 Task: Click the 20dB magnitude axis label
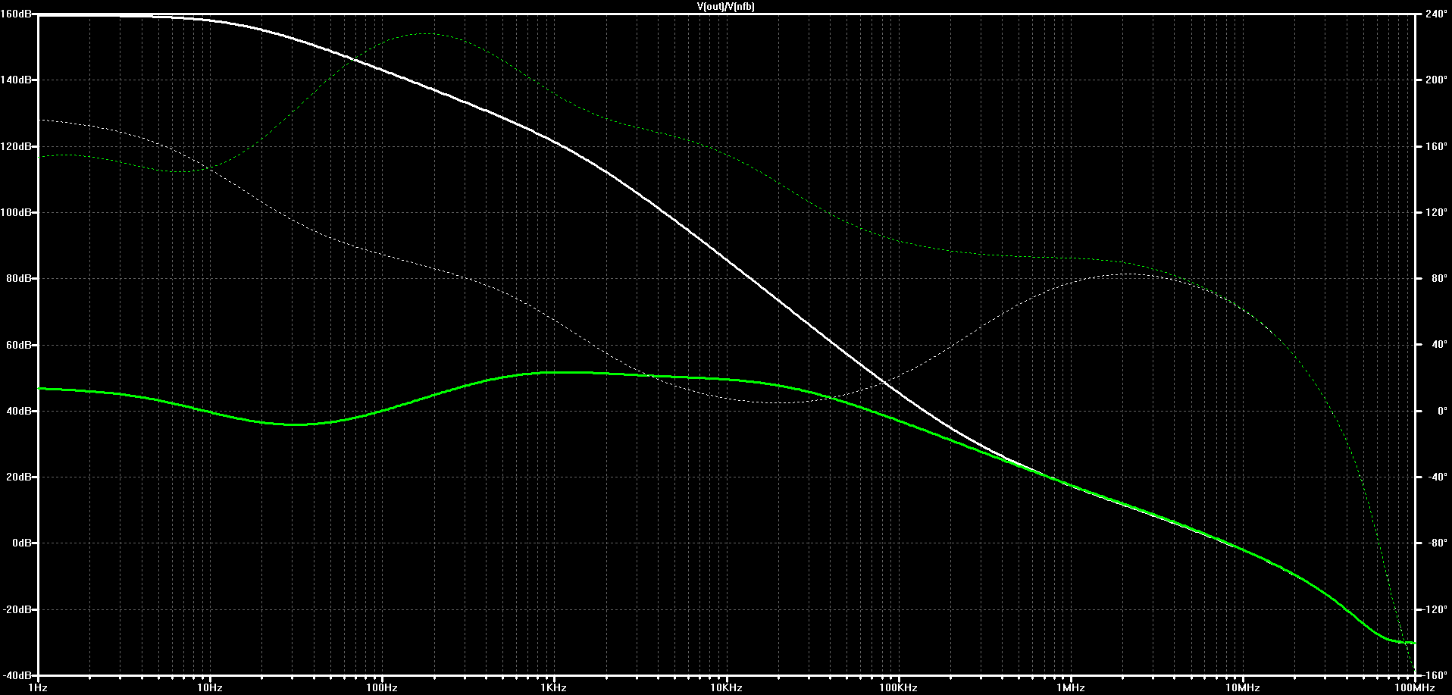(19, 477)
